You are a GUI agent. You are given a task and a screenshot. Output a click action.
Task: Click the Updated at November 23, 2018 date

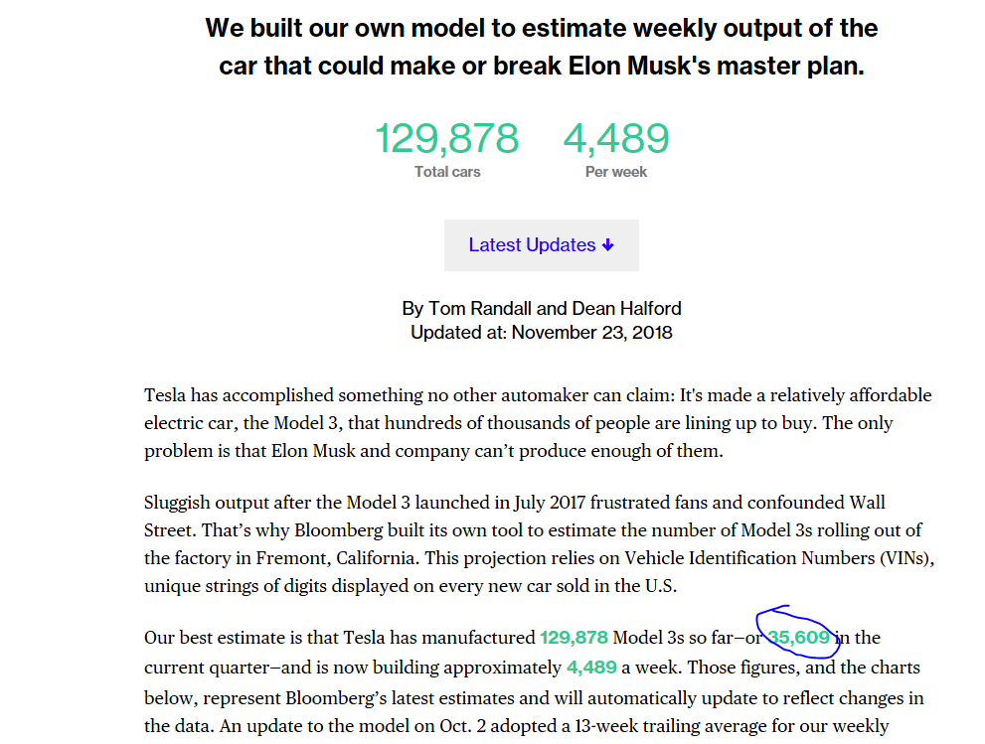[x=542, y=333]
